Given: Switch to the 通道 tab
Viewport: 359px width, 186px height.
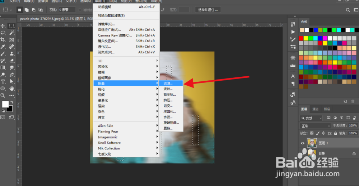Looking at the screenshot, I should click(315, 109).
